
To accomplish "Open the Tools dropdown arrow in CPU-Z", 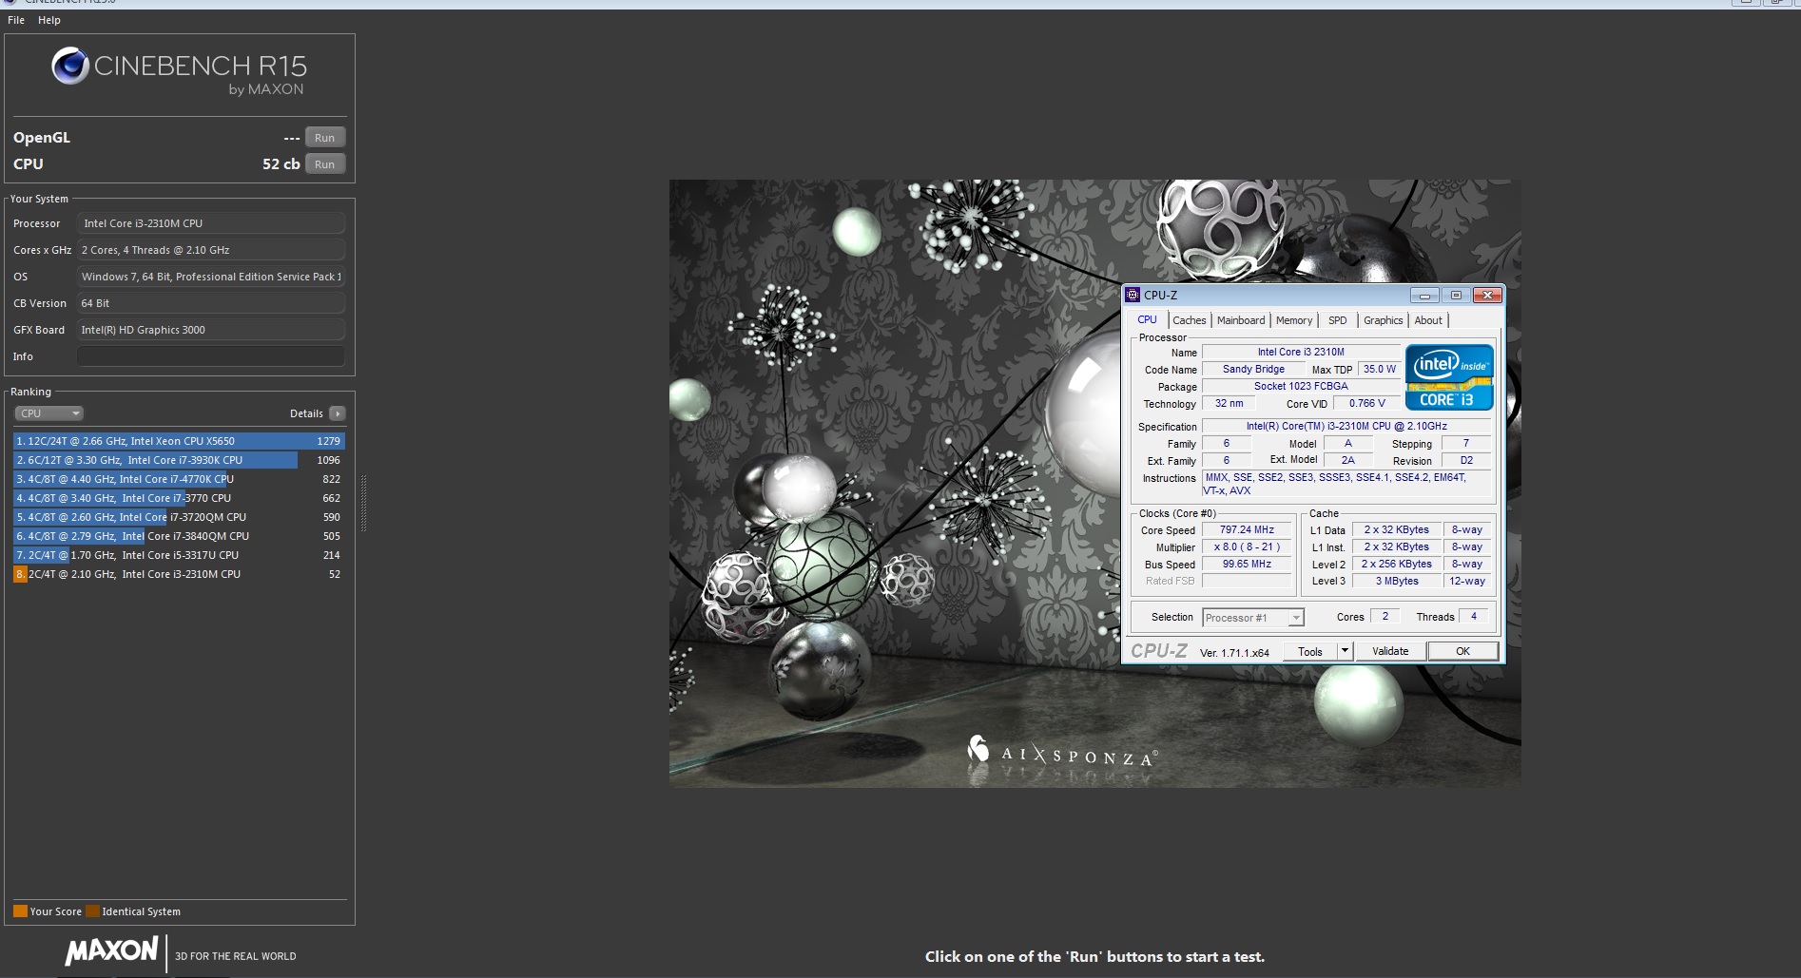I will coord(1345,652).
